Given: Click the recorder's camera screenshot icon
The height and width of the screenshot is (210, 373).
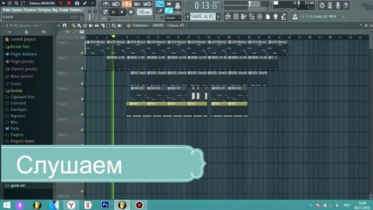Looking at the screenshot, I should [77, 3].
